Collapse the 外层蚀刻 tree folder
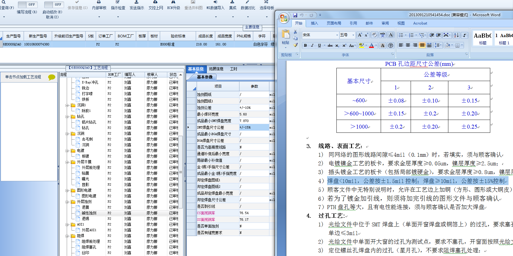The width and height of the screenshot is (513, 256). point(67,202)
